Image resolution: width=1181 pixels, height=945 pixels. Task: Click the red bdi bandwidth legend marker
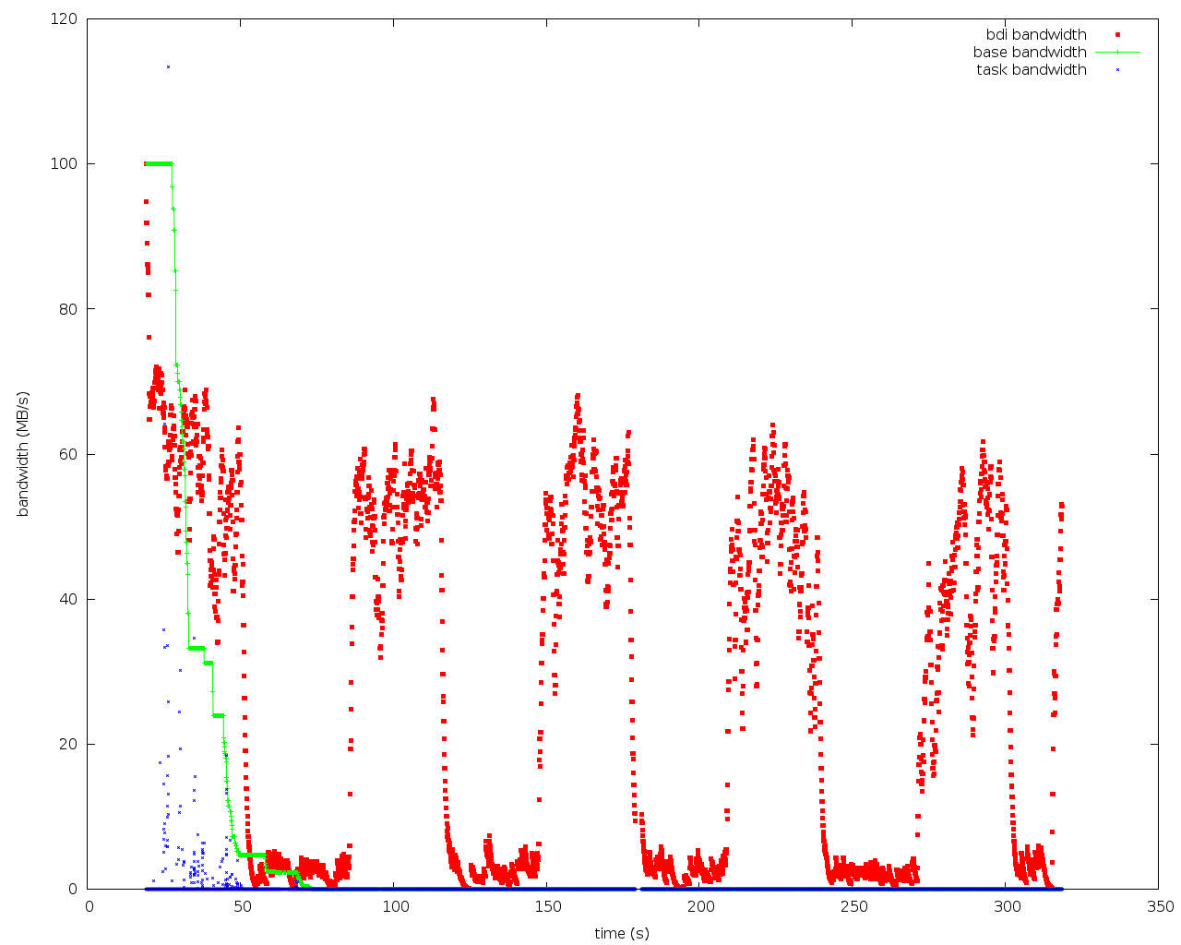pos(1117,35)
